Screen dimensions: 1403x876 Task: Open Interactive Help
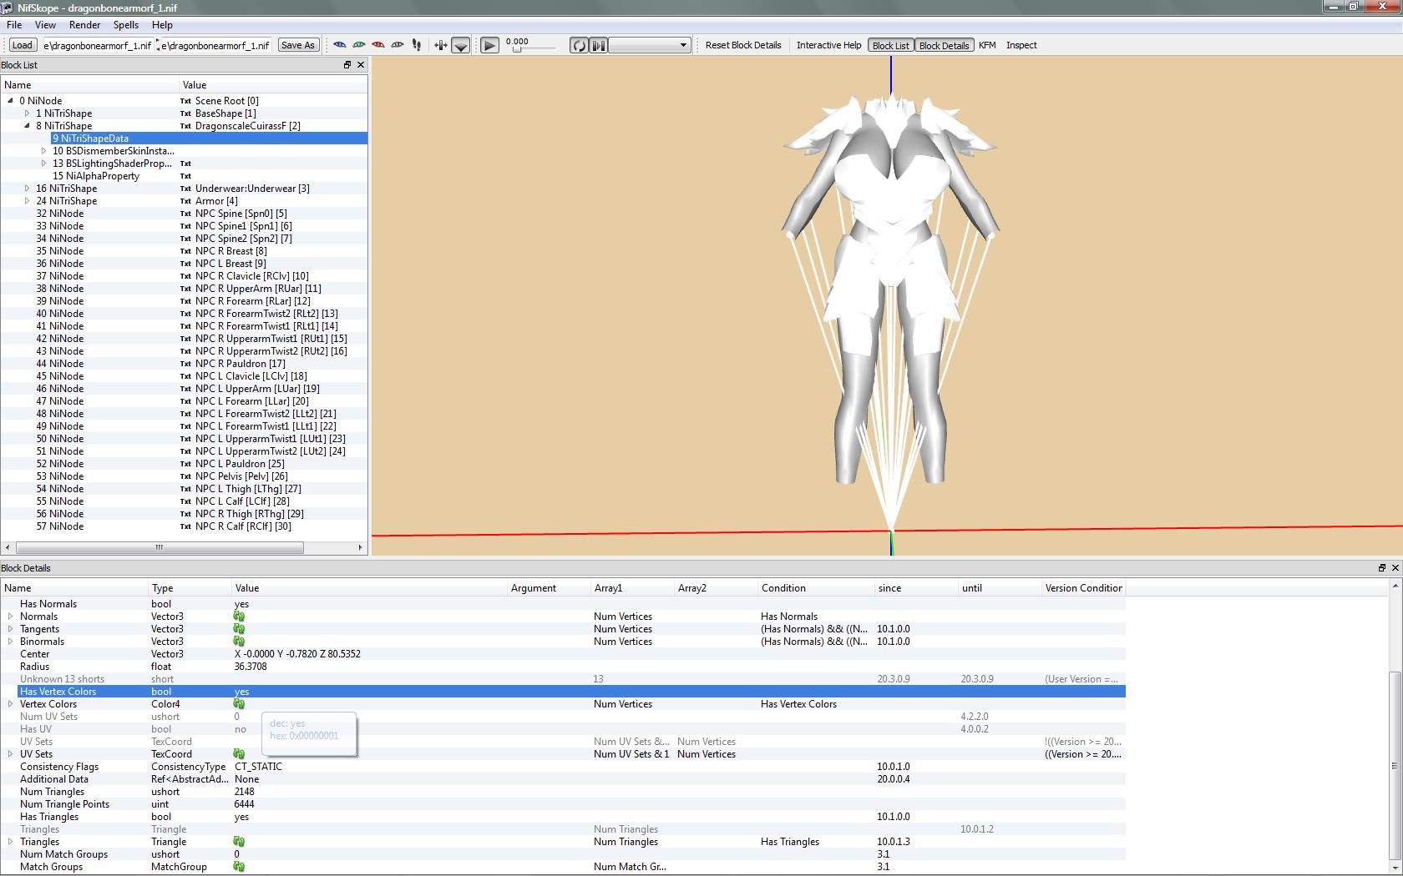pos(828,45)
